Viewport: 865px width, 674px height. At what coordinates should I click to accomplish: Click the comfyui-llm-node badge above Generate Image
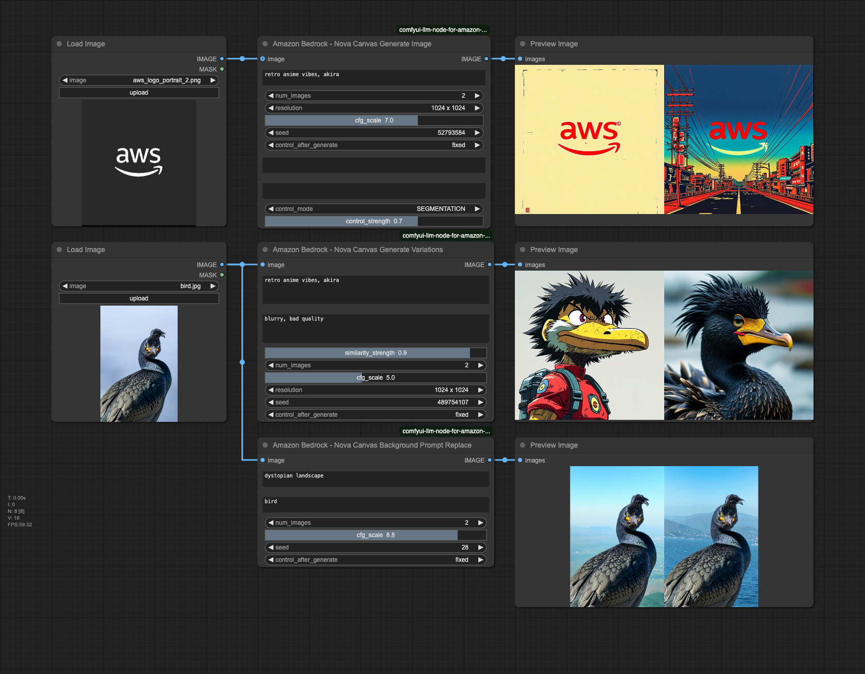point(443,30)
